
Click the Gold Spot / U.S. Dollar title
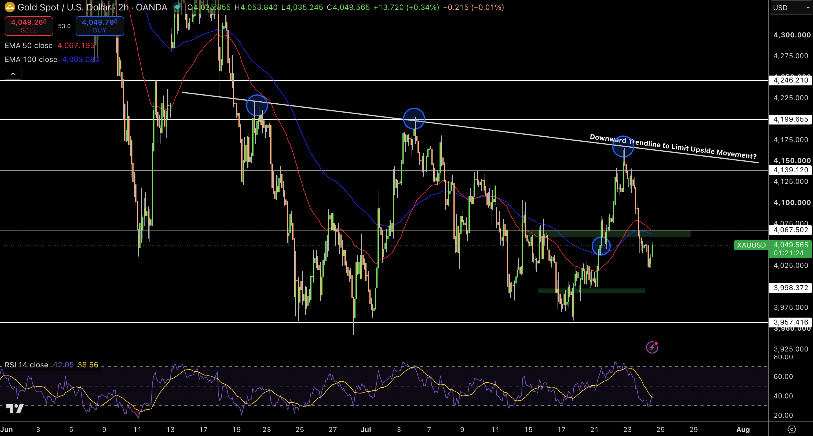point(64,7)
